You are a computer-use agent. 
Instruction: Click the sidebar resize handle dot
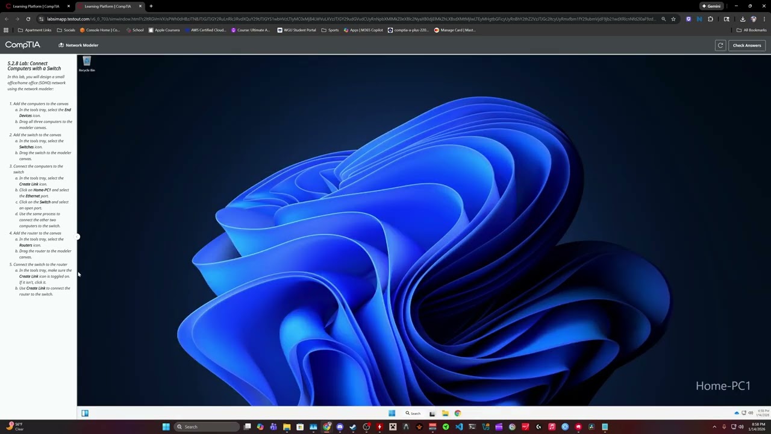[x=77, y=237]
